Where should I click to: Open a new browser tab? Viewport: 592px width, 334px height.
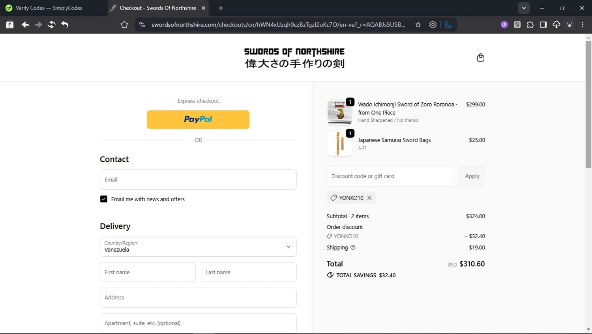pos(221,8)
